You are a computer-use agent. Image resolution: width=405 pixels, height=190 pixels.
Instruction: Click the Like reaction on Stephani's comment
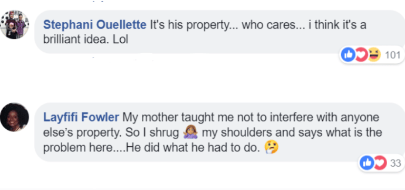[348, 55]
